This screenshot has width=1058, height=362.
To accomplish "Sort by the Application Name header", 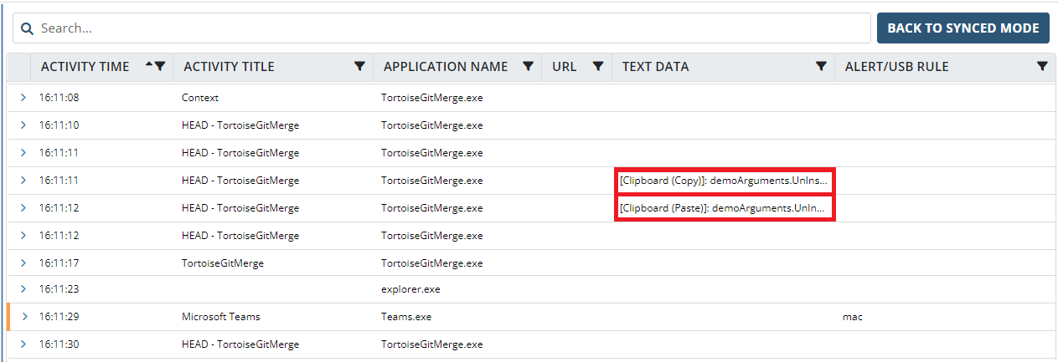I will pos(445,67).
